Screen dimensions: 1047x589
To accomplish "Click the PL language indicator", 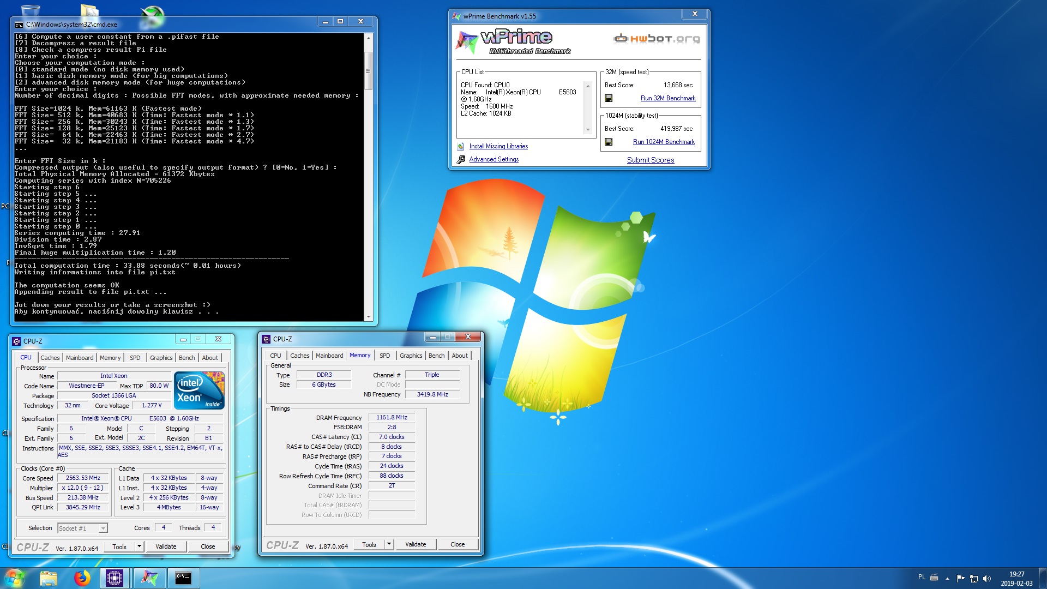I will pyautogui.click(x=922, y=577).
